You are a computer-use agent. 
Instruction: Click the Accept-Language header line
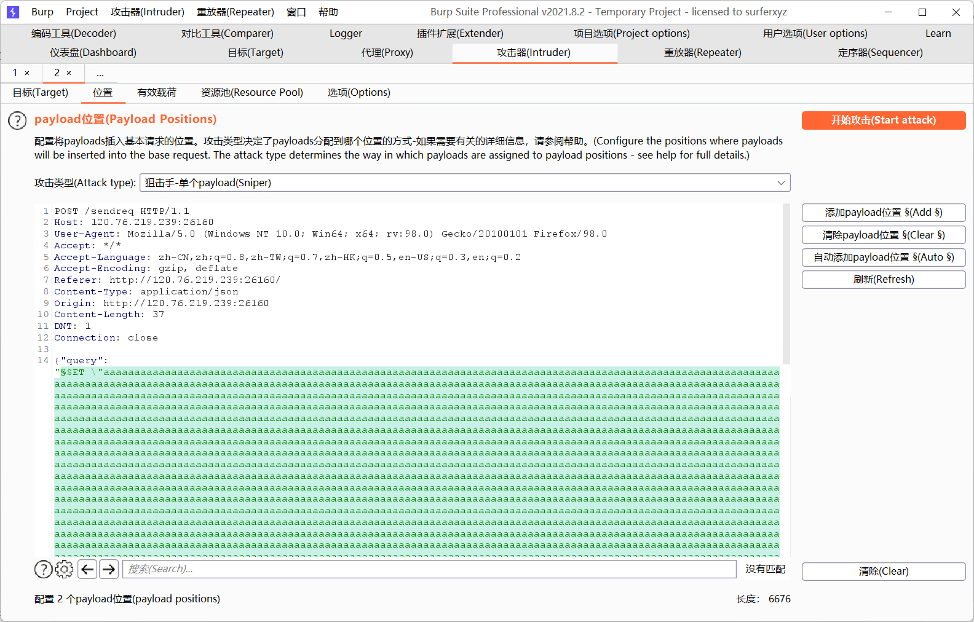pos(287,257)
